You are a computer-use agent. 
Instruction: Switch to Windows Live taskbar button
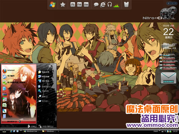pos(32,131)
